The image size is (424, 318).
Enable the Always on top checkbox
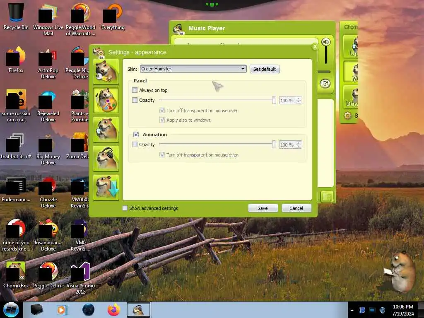[x=135, y=90]
